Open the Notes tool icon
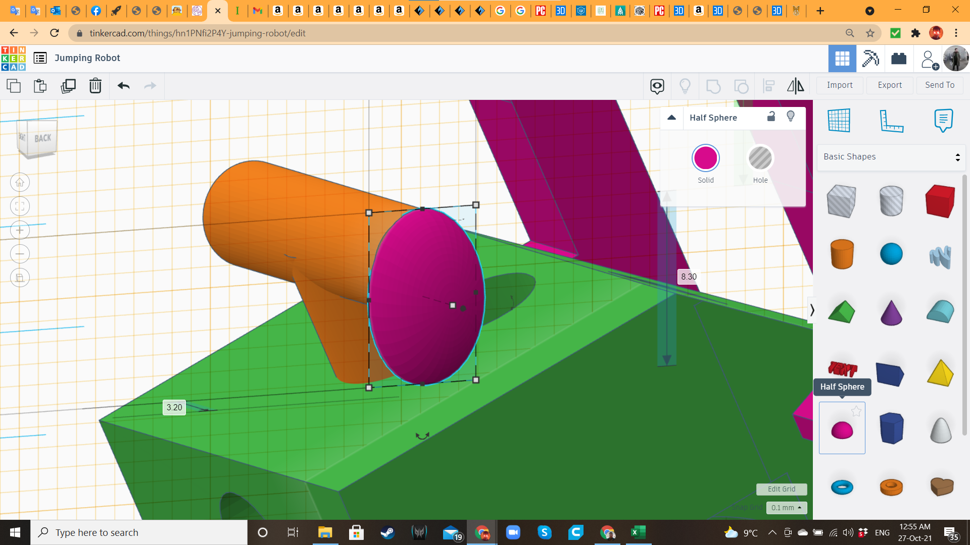 [x=943, y=121]
